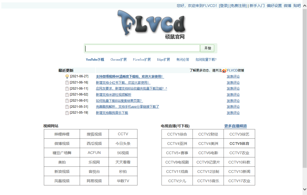The width and height of the screenshot is (307, 195).
Task: Open CCTV3综艺 live channel
Action: coord(239,134)
